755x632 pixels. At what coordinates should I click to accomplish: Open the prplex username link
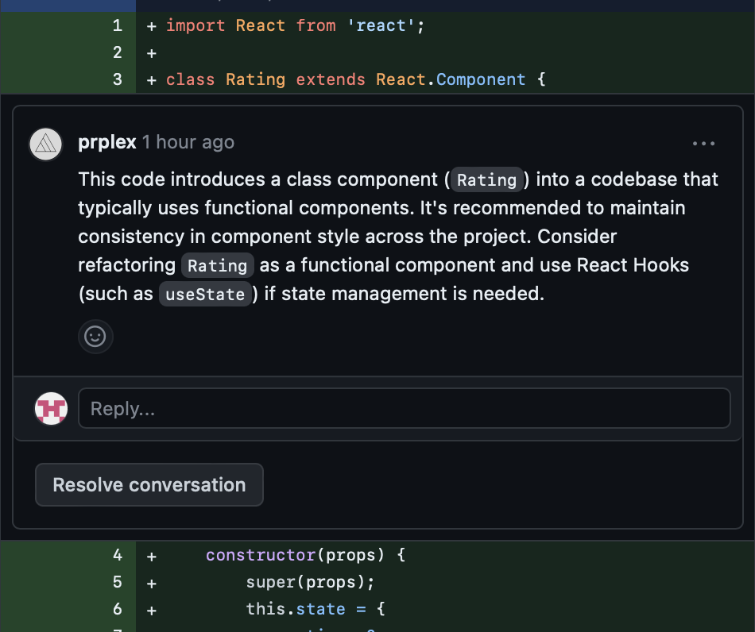(x=107, y=142)
